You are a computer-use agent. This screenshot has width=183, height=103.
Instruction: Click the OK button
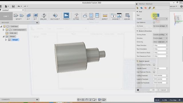(154, 90)
